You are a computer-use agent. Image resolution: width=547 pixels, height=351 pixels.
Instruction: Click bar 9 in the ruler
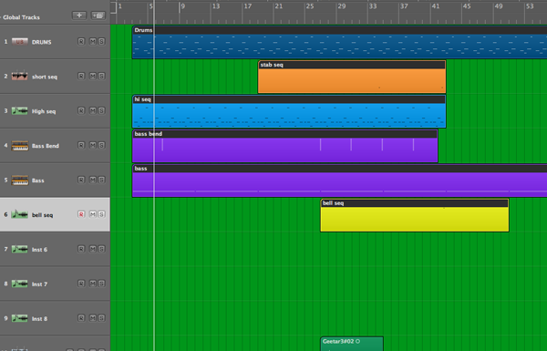(x=182, y=6)
